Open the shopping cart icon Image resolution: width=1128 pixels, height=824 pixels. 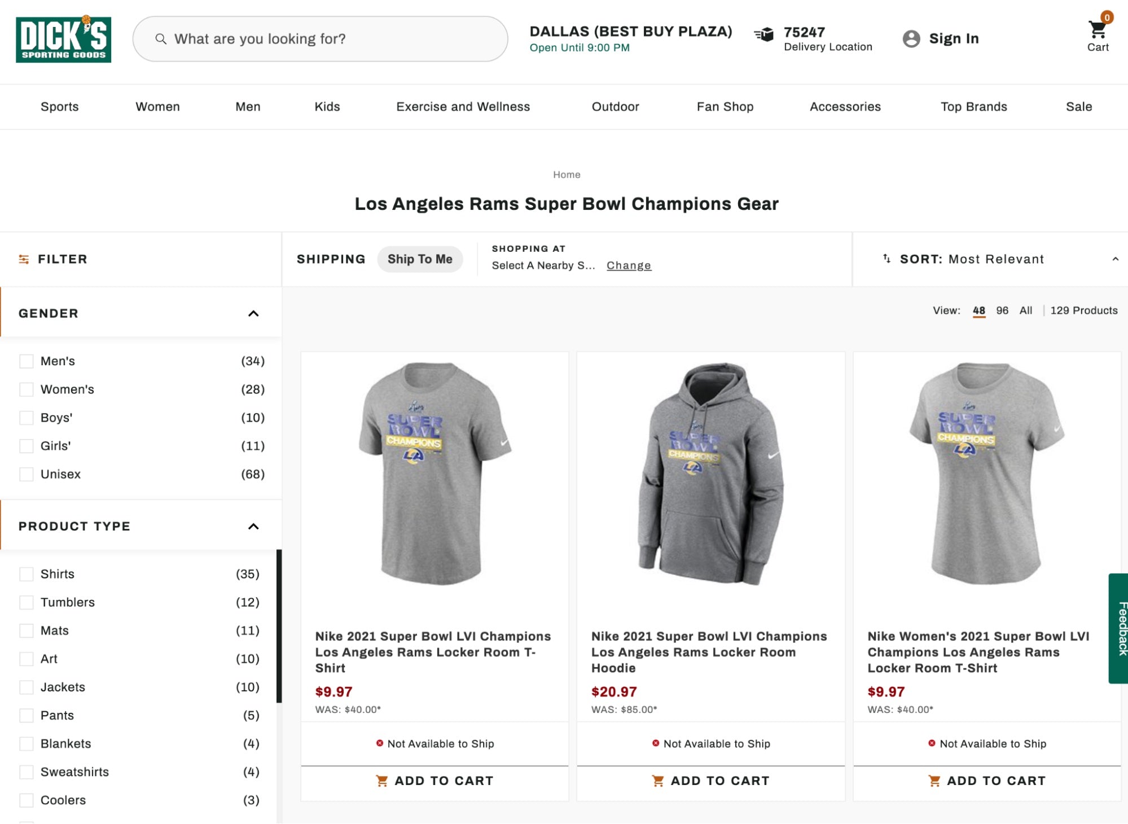(1097, 29)
